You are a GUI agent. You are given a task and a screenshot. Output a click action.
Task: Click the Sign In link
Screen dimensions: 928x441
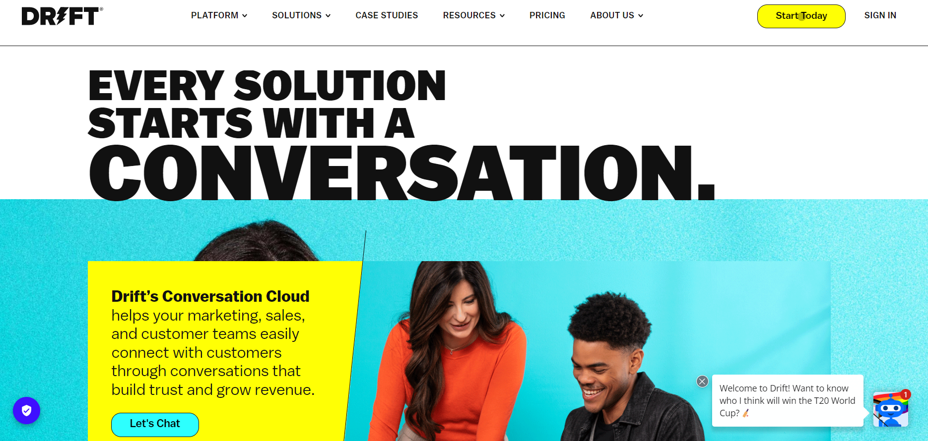click(x=880, y=15)
